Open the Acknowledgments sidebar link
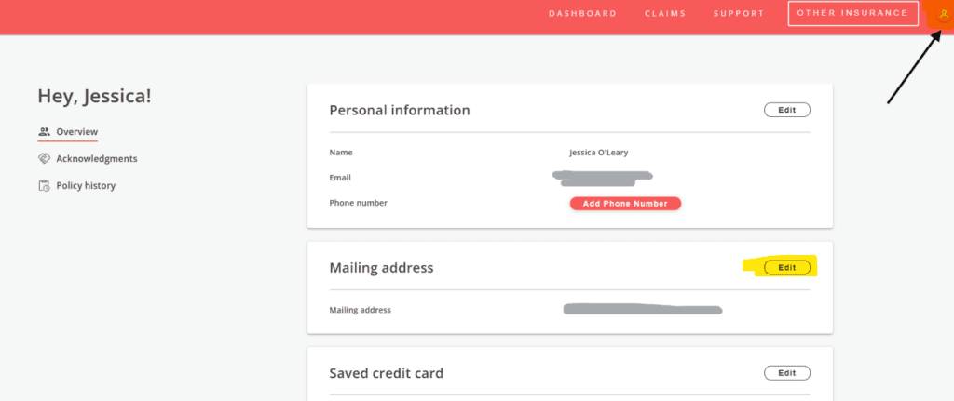 click(97, 158)
